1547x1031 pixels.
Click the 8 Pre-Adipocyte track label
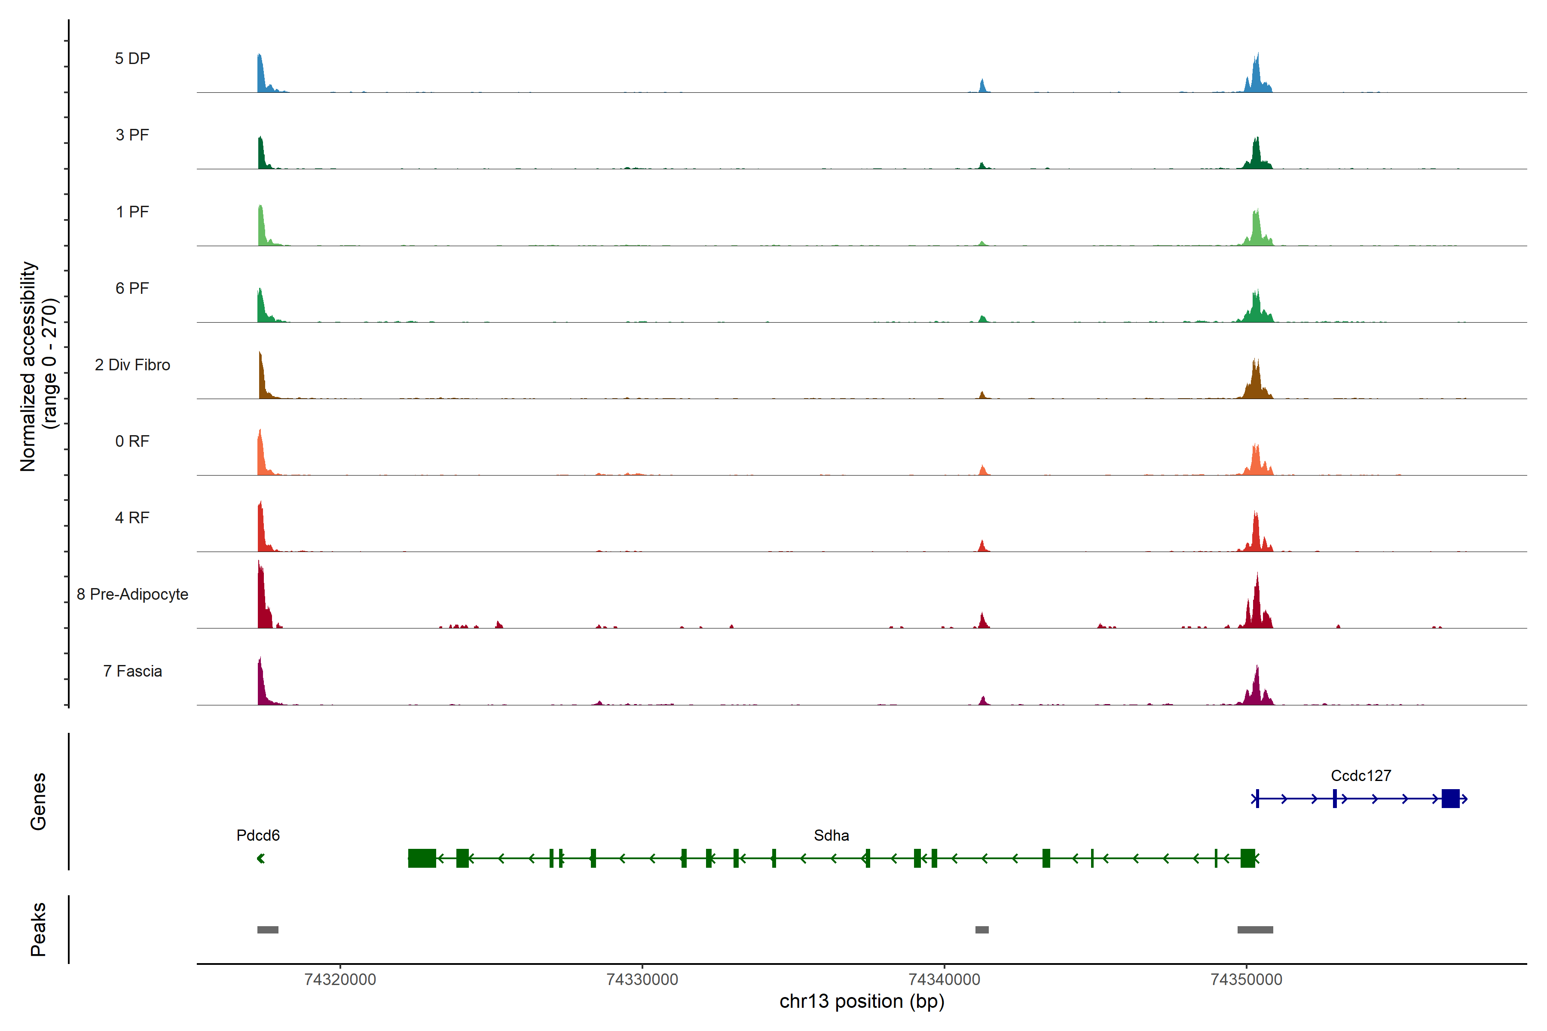pos(132,595)
